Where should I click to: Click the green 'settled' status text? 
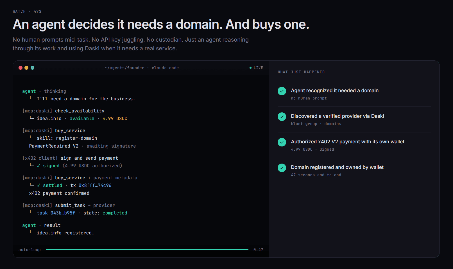53,186
